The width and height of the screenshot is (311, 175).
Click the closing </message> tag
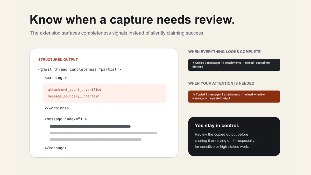[55, 148]
